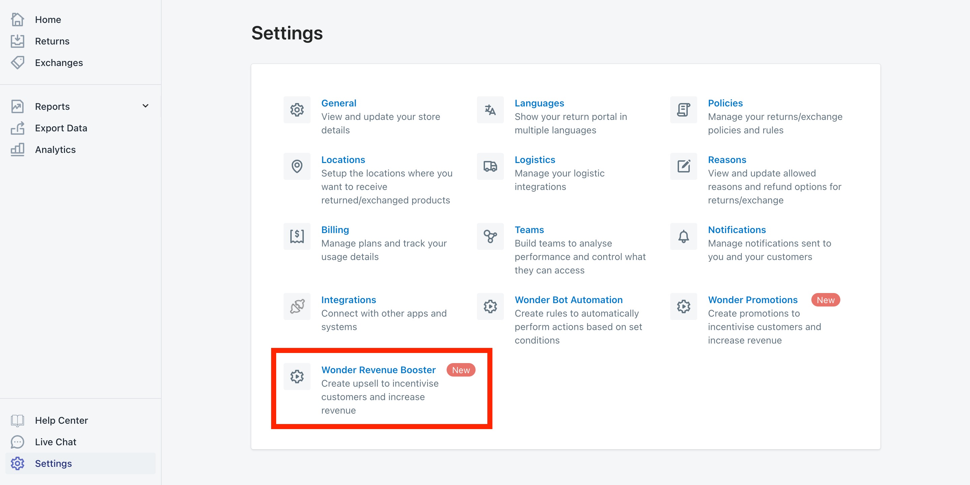
Task: Click the Policies document icon
Action: (x=683, y=110)
